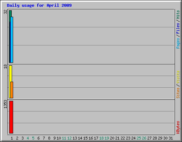Click the 1353 maximum value on the KBytes axis
The width and height of the screenshot is (182, 142).
pos(5,104)
